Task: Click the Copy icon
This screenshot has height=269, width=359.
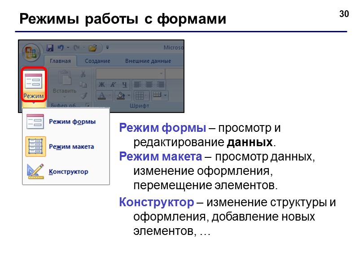Action: [83, 85]
